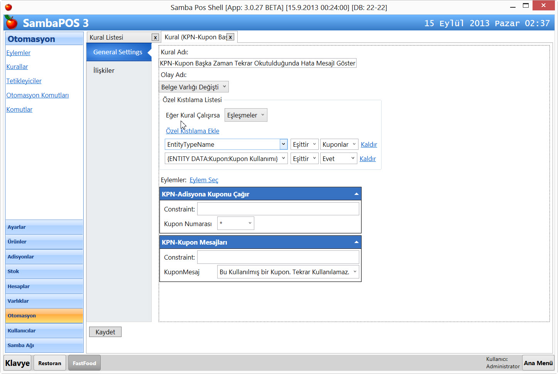Click the Ana Menü button
The height and width of the screenshot is (374, 558).
pos(538,363)
